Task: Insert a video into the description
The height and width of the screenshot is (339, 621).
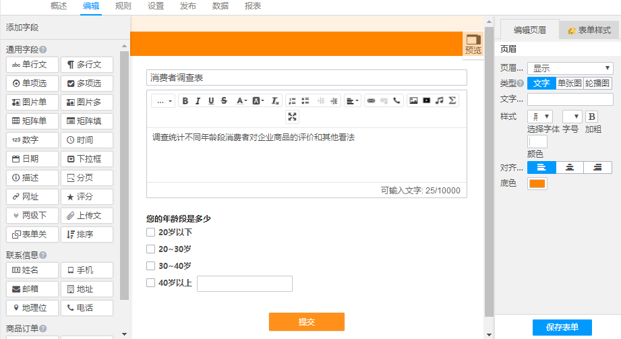Action: coord(427,100)
